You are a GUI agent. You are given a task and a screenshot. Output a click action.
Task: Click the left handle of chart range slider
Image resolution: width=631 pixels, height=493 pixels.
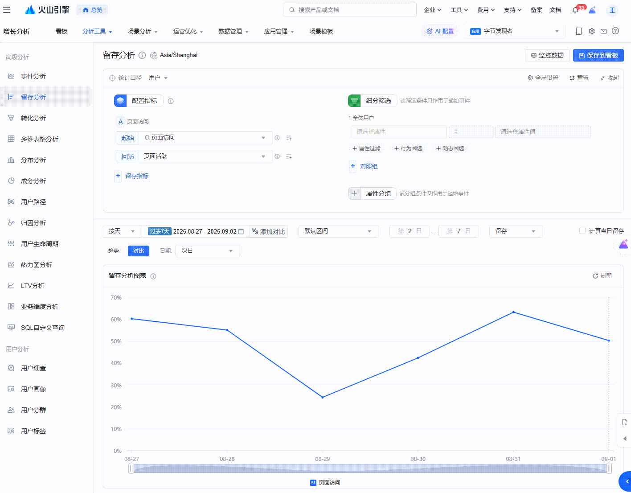point(131,468)
